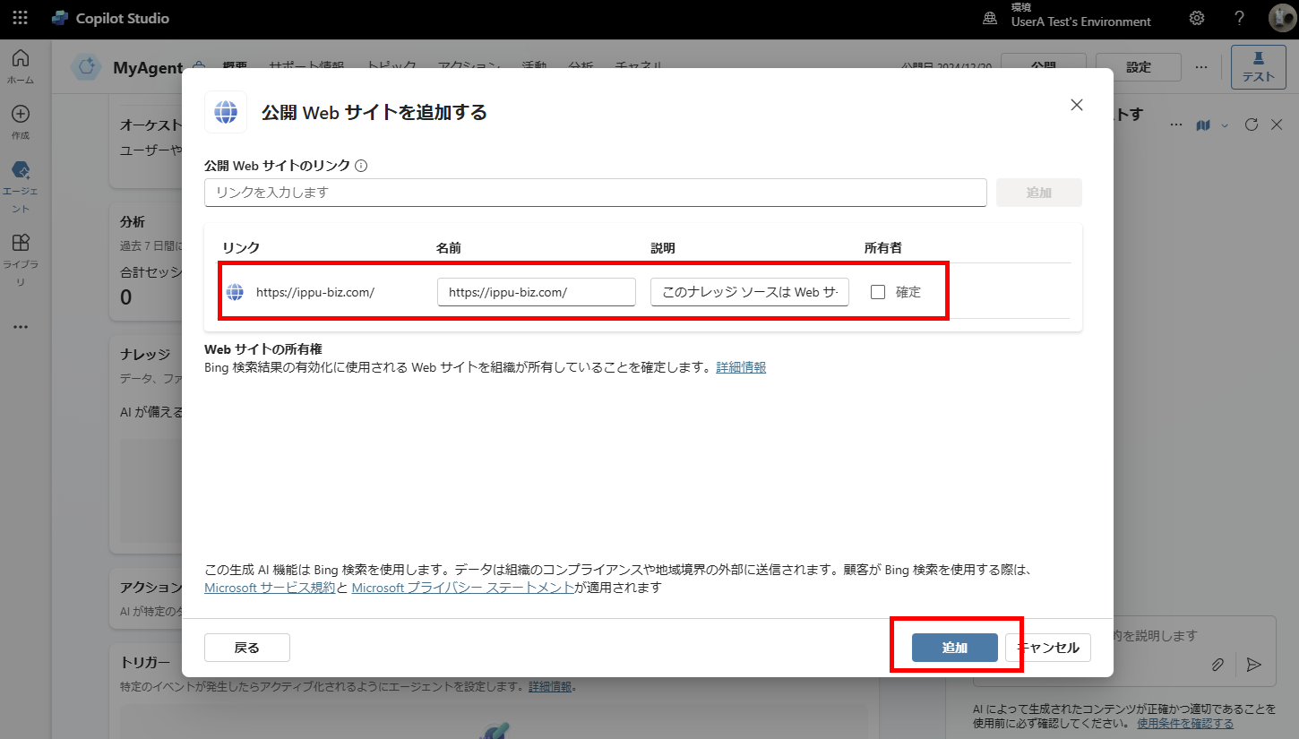Open the 詳細情報 link about website ownership
This screenshot has width=1299, height=739.
point(741,366)
